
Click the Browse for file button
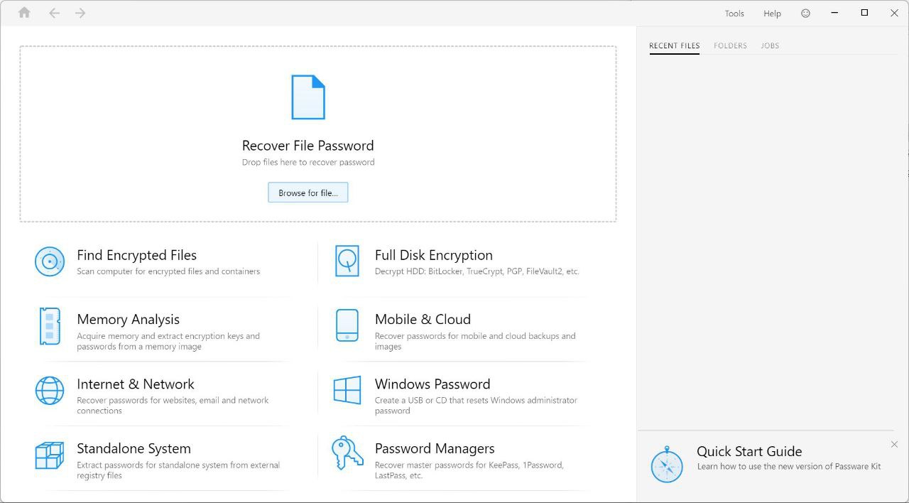point(307,192)
